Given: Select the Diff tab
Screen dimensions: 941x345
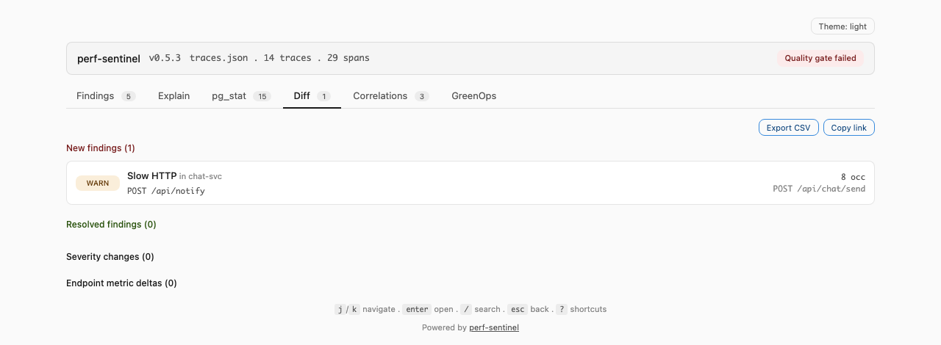Looking at the screenshot, I should point(312,96).
